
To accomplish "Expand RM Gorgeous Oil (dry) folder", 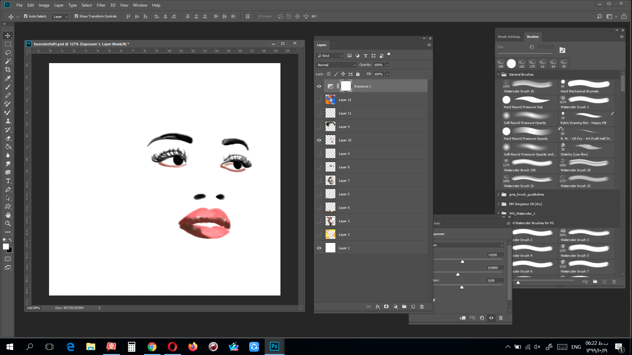I will [x=499, y=204].
